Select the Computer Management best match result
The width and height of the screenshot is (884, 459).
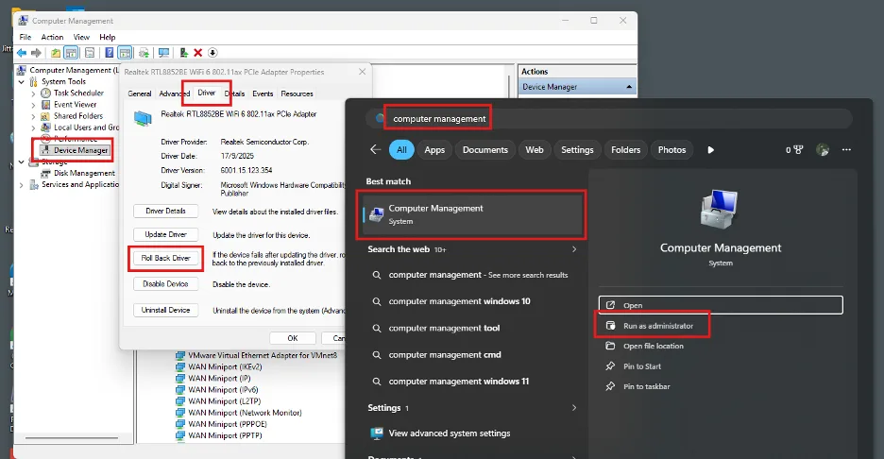point(472,214)
